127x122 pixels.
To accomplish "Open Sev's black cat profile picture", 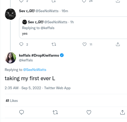I will 10,14.
